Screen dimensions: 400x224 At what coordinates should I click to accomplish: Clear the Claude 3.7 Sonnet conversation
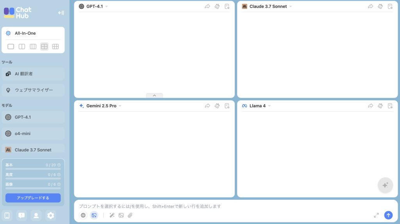(x=380, y=7)
